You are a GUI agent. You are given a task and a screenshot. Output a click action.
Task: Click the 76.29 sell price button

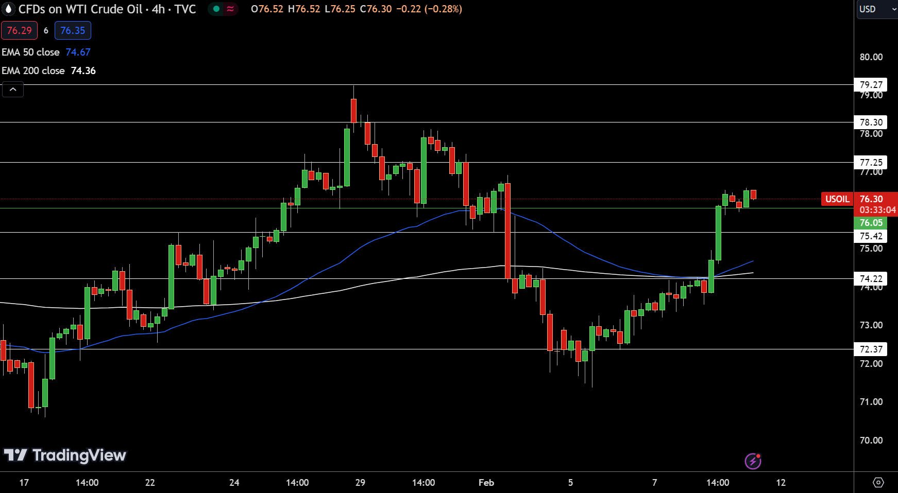point(19,30)
